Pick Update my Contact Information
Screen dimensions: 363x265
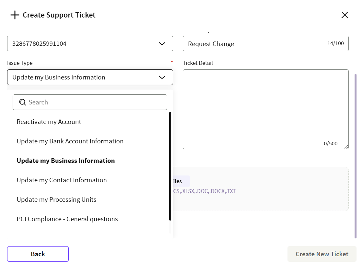62,180
